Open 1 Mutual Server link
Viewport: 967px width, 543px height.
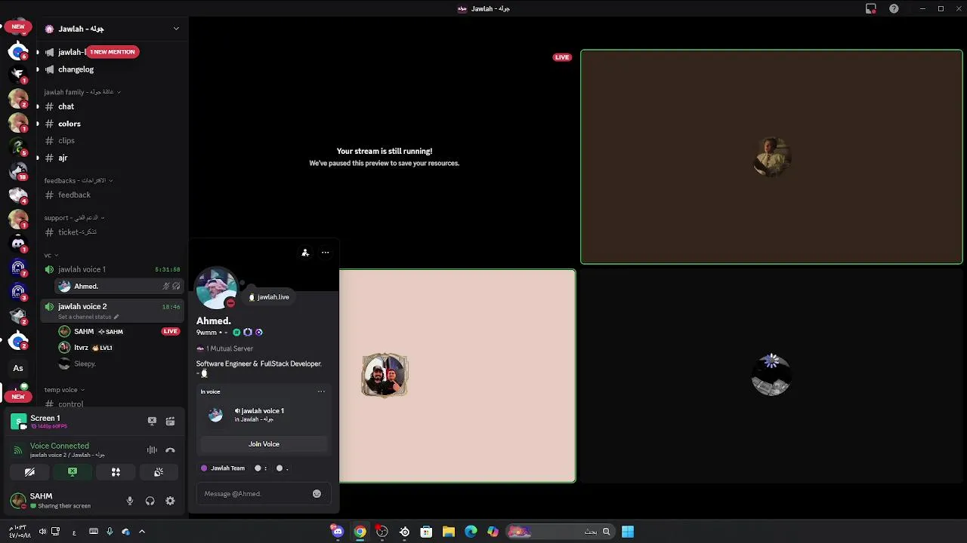(x=225, y=348)
